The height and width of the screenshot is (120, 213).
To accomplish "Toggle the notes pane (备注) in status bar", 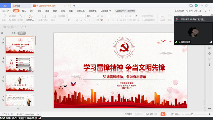I will click(129, 114).
